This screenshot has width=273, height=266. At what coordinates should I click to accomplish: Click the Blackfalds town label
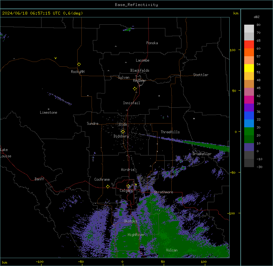pyautogui.click(x=140, y=70)
